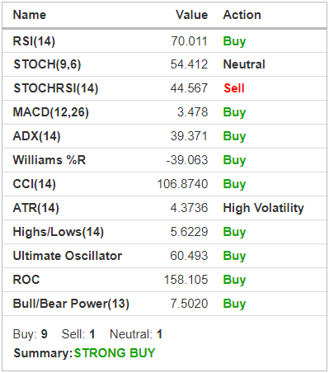This screenshot has width=329, height=373.
Task: Click the CCI(14) value 106.8740
Action: point(182,184)
